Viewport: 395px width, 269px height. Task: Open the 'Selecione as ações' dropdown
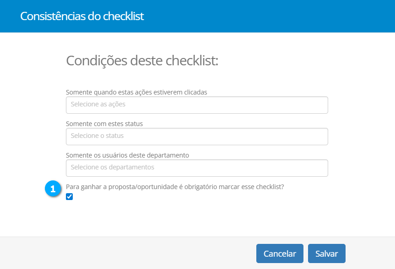coord(197,105)
